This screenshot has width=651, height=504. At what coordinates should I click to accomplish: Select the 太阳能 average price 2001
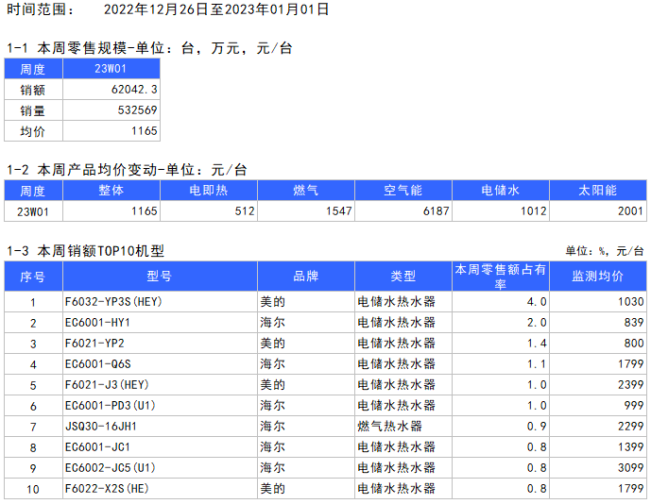[x=630, y=210]
